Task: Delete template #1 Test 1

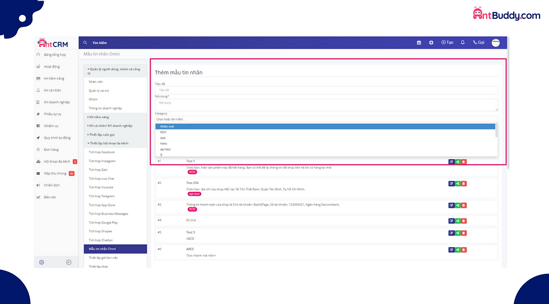Action: pyautogui.click(x=464, y=162)
